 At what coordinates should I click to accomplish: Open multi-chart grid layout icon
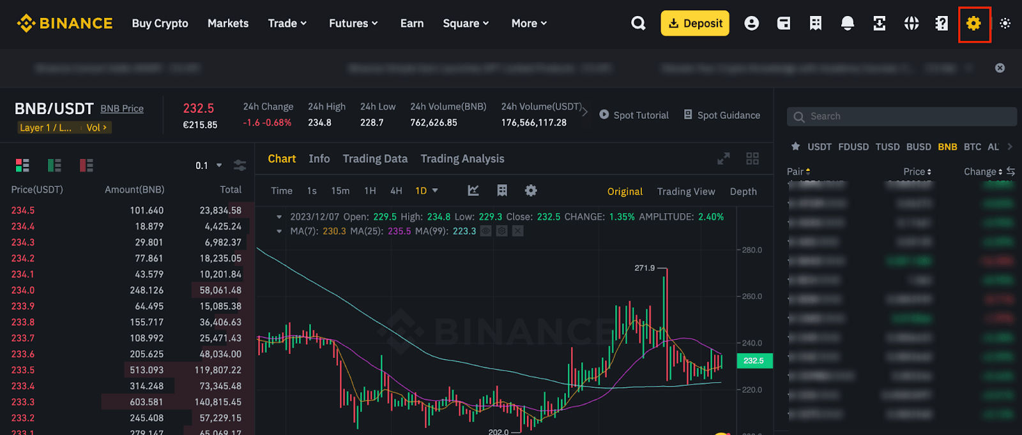[x=752, y=159]
